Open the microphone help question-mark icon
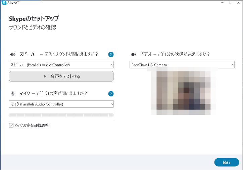This screenshot has width=243, height=170. (x=111, y=94)
